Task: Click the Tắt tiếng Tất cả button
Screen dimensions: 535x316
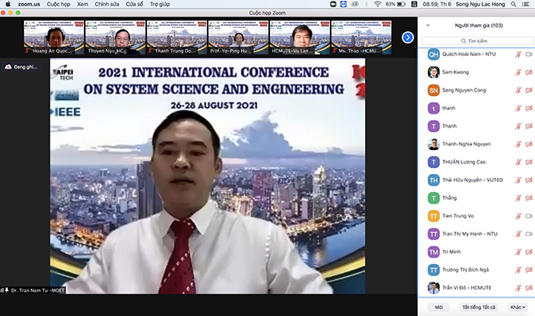Action: pos(478,307)
